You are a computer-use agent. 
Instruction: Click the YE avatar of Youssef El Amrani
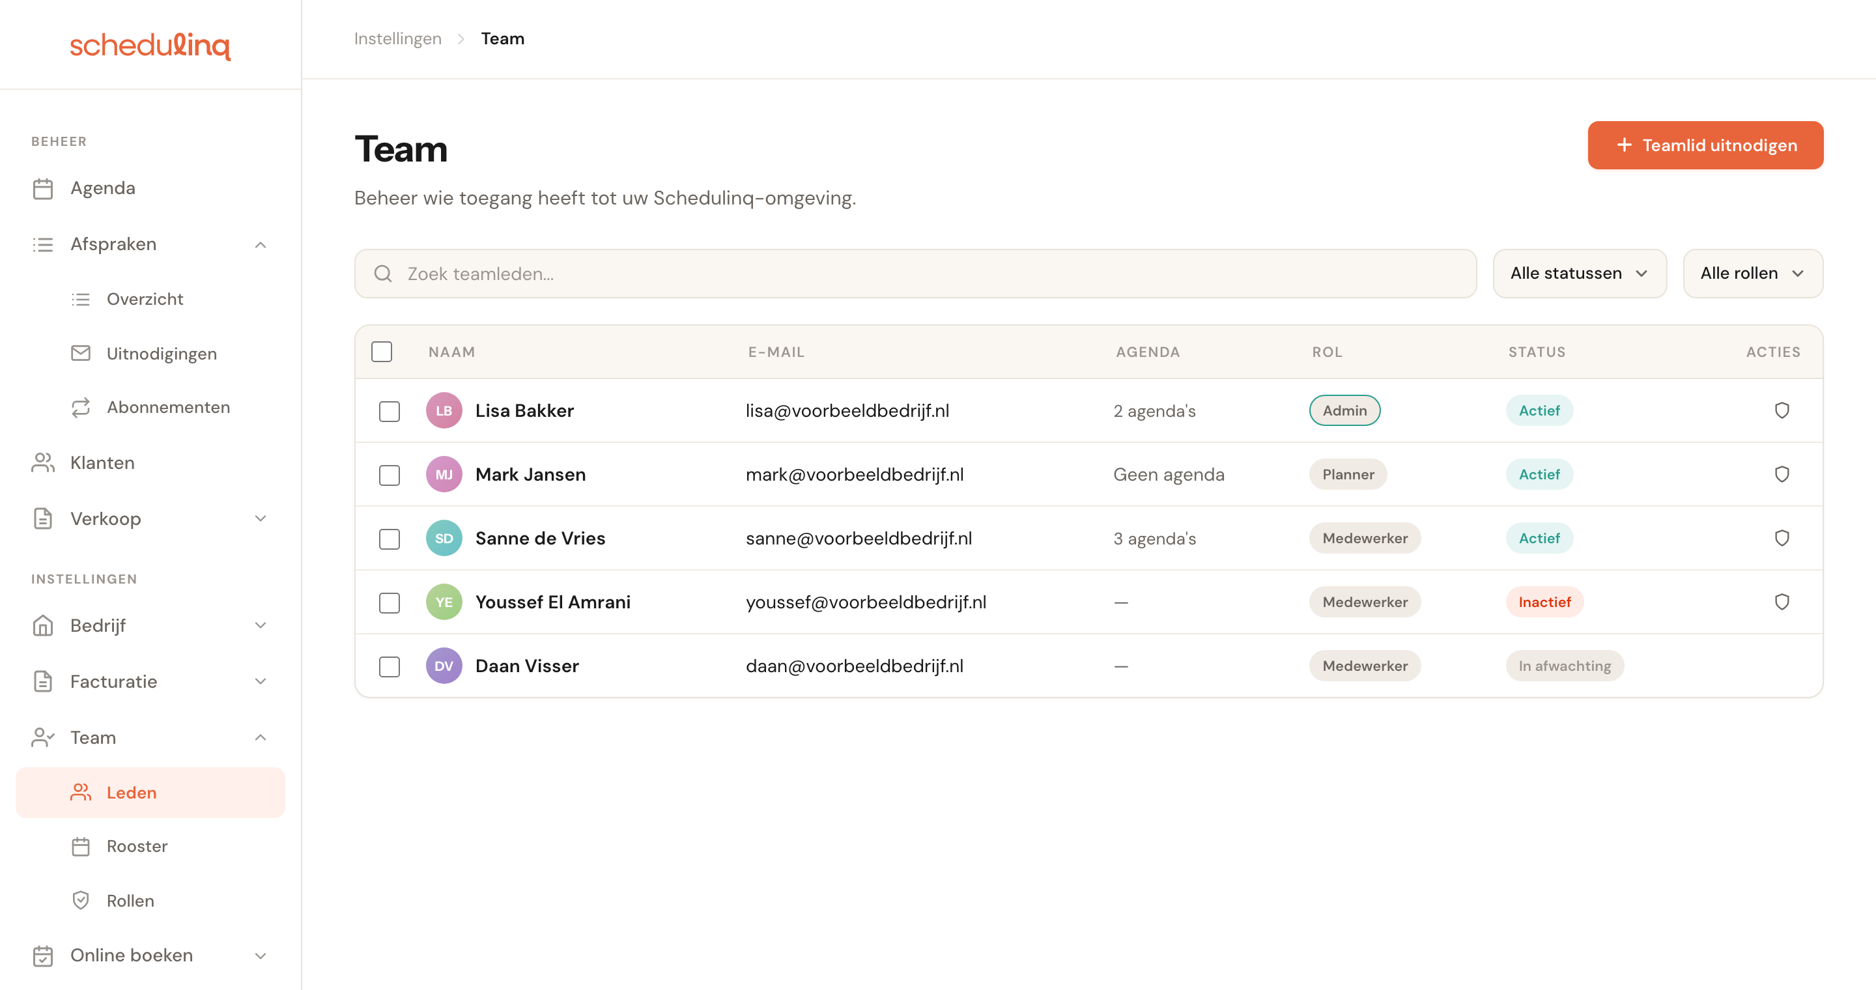point(444,602)
